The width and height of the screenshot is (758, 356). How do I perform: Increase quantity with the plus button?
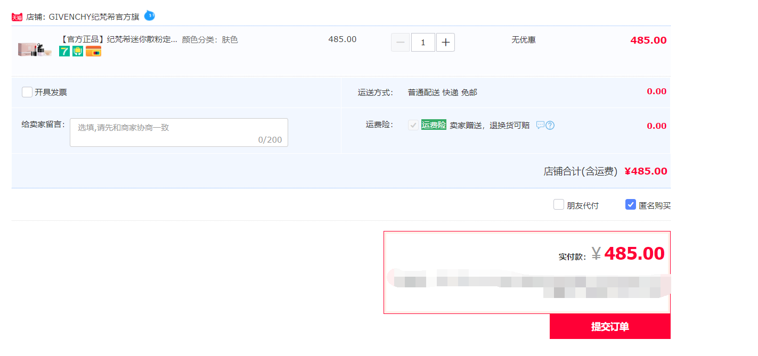tap(445, 42)
